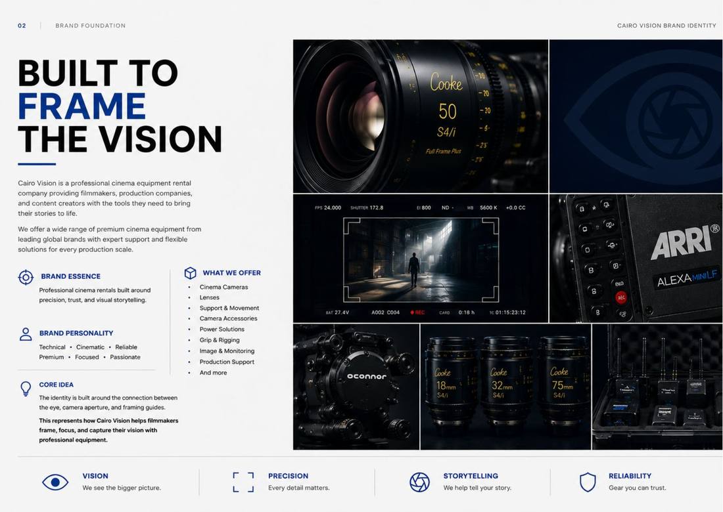Select the OConnor fluid head photo
723x512 pixels.
point(356,387)
